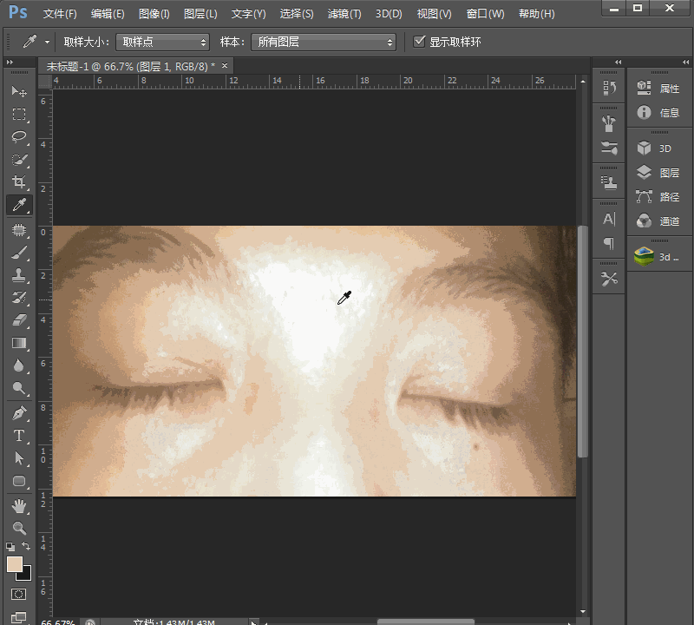Enable the 显示取样环 checkbox

pyautogui.click(x=420, y=41)
